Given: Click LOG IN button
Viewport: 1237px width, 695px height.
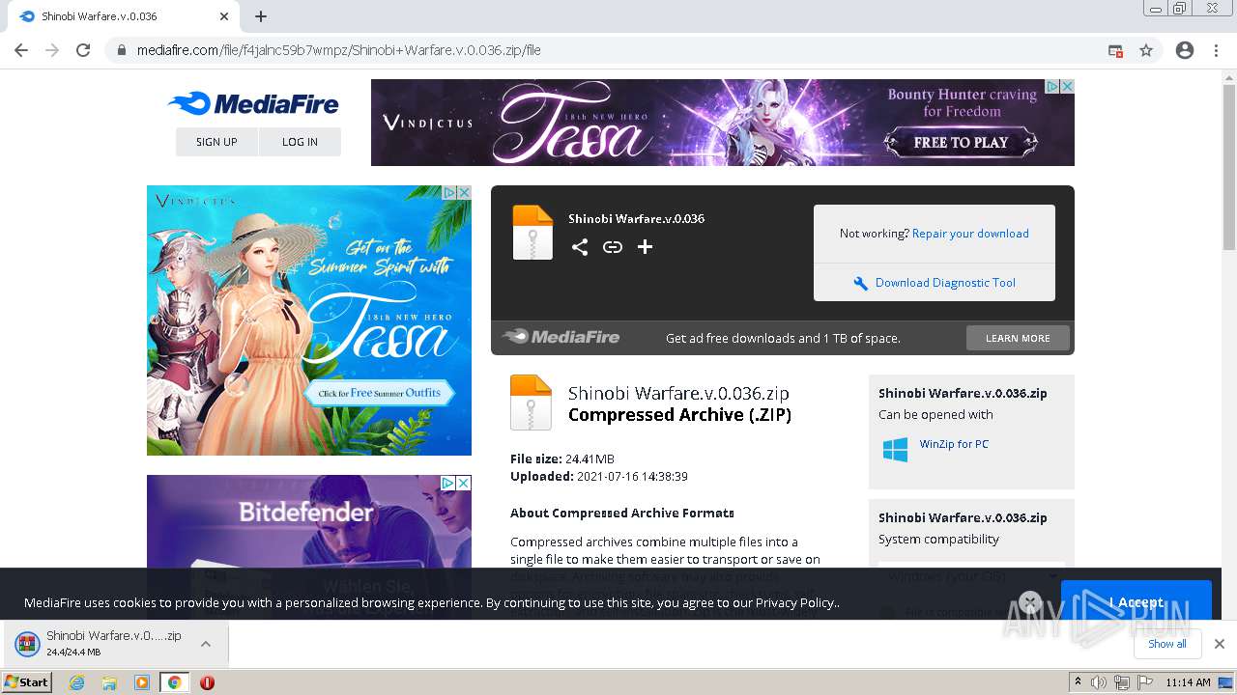Looking at the screenshot, I should [300, 142].
